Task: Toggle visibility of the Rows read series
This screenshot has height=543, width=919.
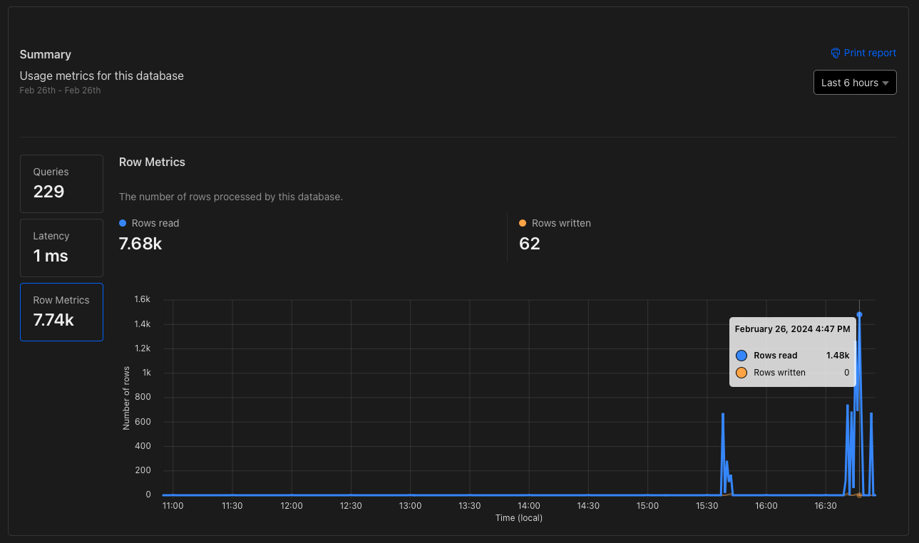Action: point(149,223)
